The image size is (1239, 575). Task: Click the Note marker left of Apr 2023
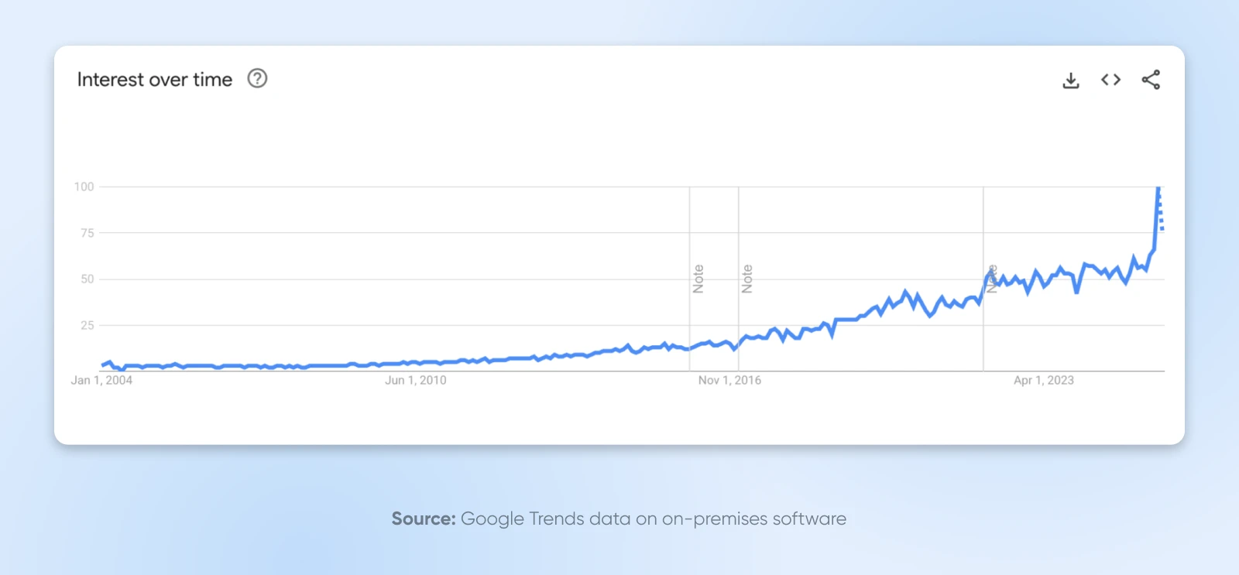[x=991, y=279]
